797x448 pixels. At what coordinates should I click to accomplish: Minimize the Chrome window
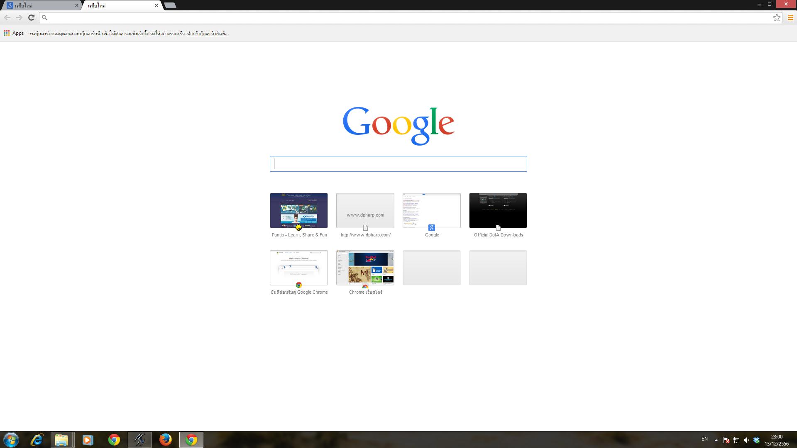tap(759, 4)
